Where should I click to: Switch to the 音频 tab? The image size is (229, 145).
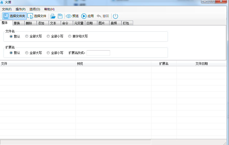[115, 23]
